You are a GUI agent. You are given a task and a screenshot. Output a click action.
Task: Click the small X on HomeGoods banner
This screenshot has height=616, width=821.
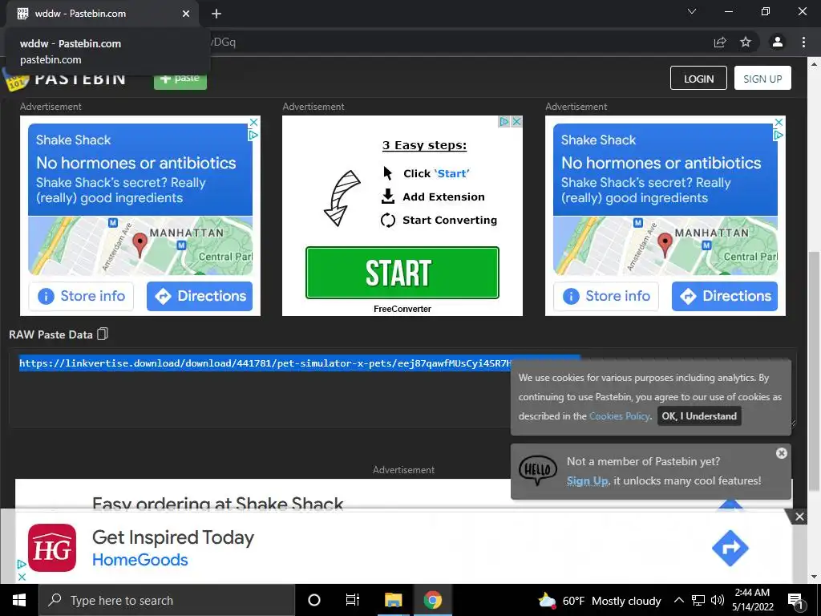[22, 577]
